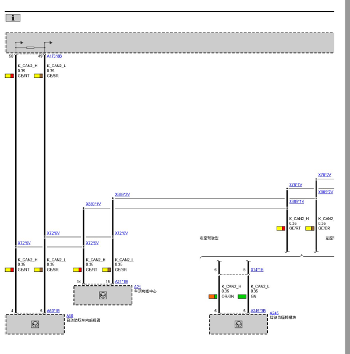Image resolution: width=350 pixels, height=354 pixels.
Task: Click the A245 driver seat module icon
Action: 238,324
